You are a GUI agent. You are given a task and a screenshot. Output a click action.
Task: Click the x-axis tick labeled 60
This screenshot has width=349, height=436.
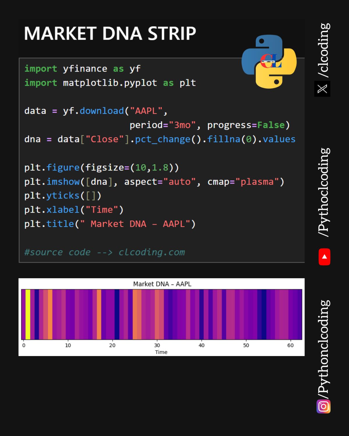click(290, 345)
